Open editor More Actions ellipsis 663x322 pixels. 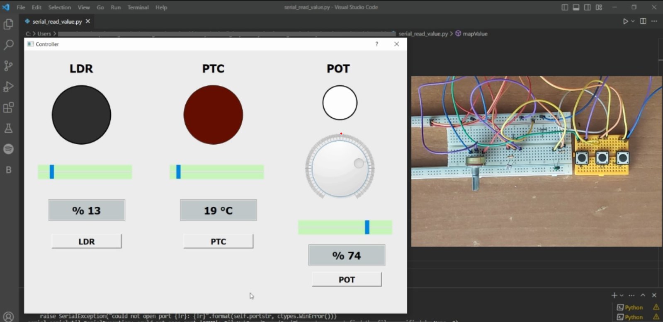pyautogui.click(x=654, y=21)
